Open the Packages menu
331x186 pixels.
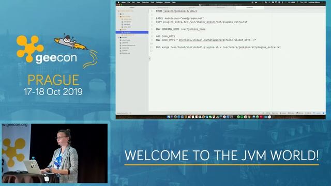pos(159,2)
